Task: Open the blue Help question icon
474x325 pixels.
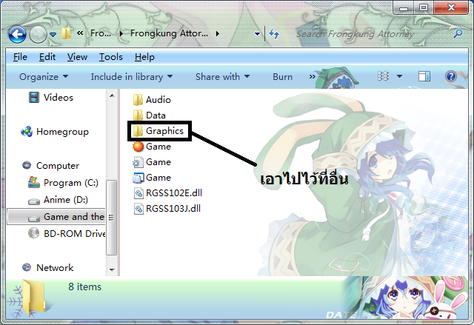Action: coord(451,76)
